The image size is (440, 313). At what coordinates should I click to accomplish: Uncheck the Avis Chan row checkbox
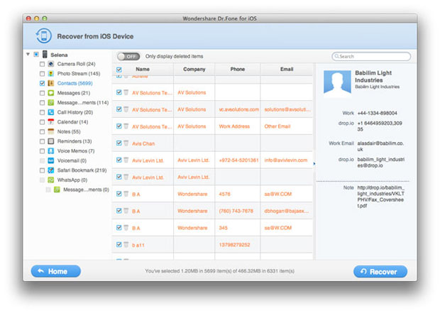(x=119, y=143)
